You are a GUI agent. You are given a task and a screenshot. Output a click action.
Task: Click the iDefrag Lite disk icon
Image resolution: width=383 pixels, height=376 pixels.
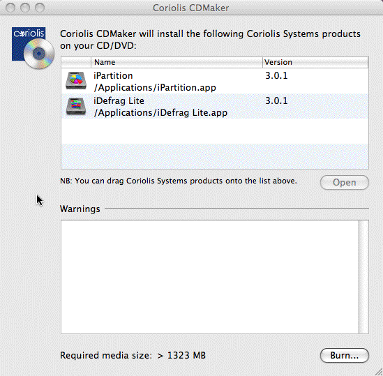tap(76, 106)
